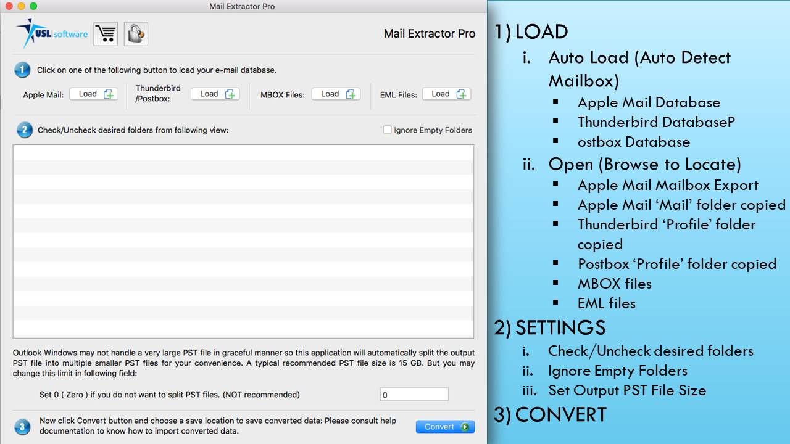Click the USL Software logo
The image size is (790, 444).
pos(52,33)
